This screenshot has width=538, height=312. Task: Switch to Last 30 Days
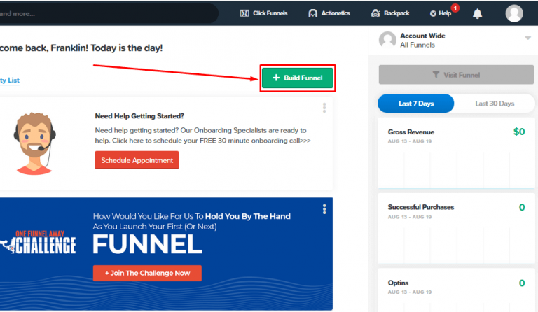pyautogui.click(x=495, y=104)
